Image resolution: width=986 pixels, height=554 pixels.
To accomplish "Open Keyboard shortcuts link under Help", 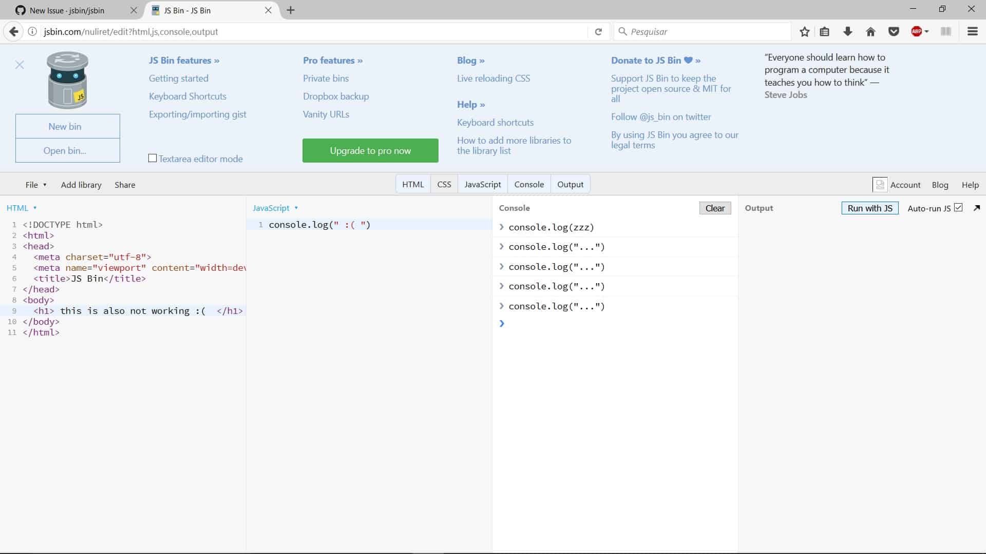I will tap(495, 122).
